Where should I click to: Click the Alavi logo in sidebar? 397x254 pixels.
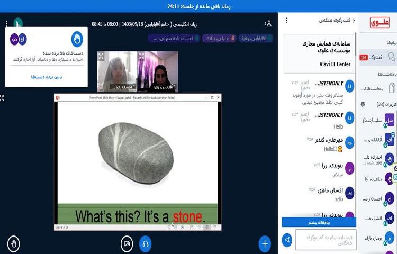pyautogui.click(x=380, y=23)
